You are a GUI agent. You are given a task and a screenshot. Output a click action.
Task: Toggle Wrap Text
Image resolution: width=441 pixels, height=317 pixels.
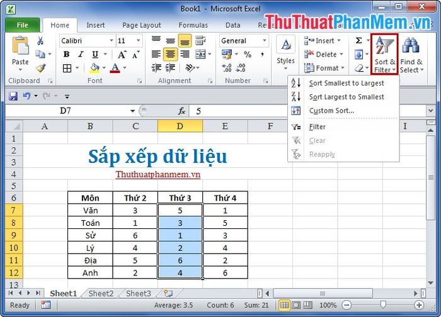200,40
